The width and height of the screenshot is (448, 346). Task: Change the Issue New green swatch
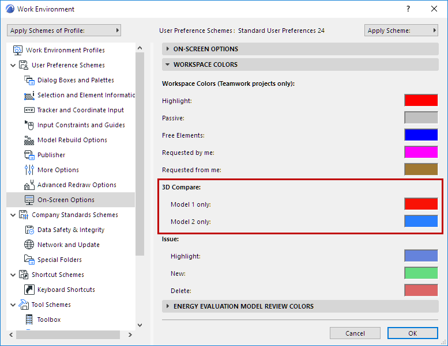tap(421, 273)
